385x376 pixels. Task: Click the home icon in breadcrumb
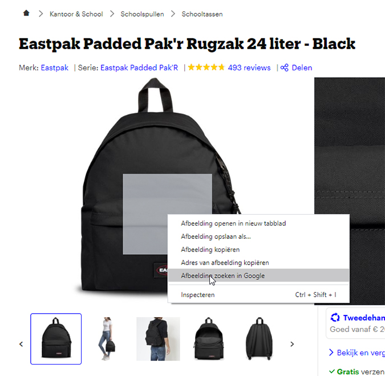[26, 13]
